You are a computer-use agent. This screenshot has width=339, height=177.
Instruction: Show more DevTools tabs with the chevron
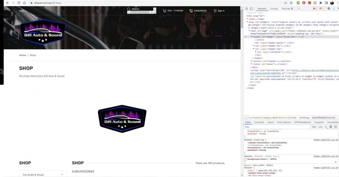point(299,9)
